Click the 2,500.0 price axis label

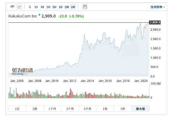pos(156,30)
